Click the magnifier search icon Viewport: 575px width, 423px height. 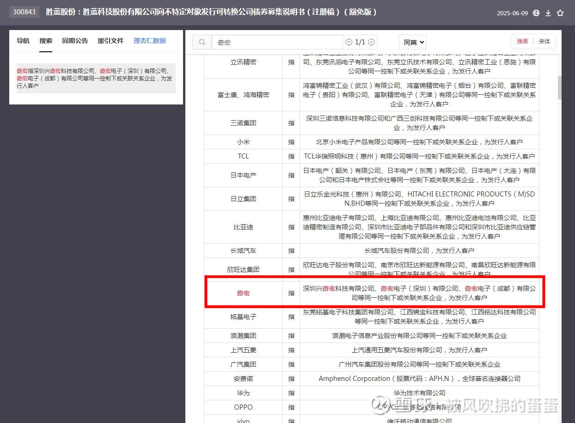coord(202,42)
